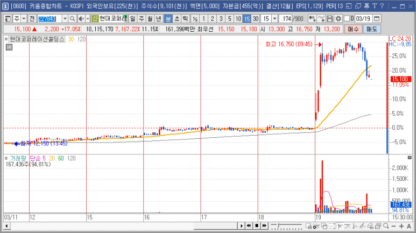Click the save chart floppy icon
The height and width of the screenshot is (233, 416).
coord(330,19)
